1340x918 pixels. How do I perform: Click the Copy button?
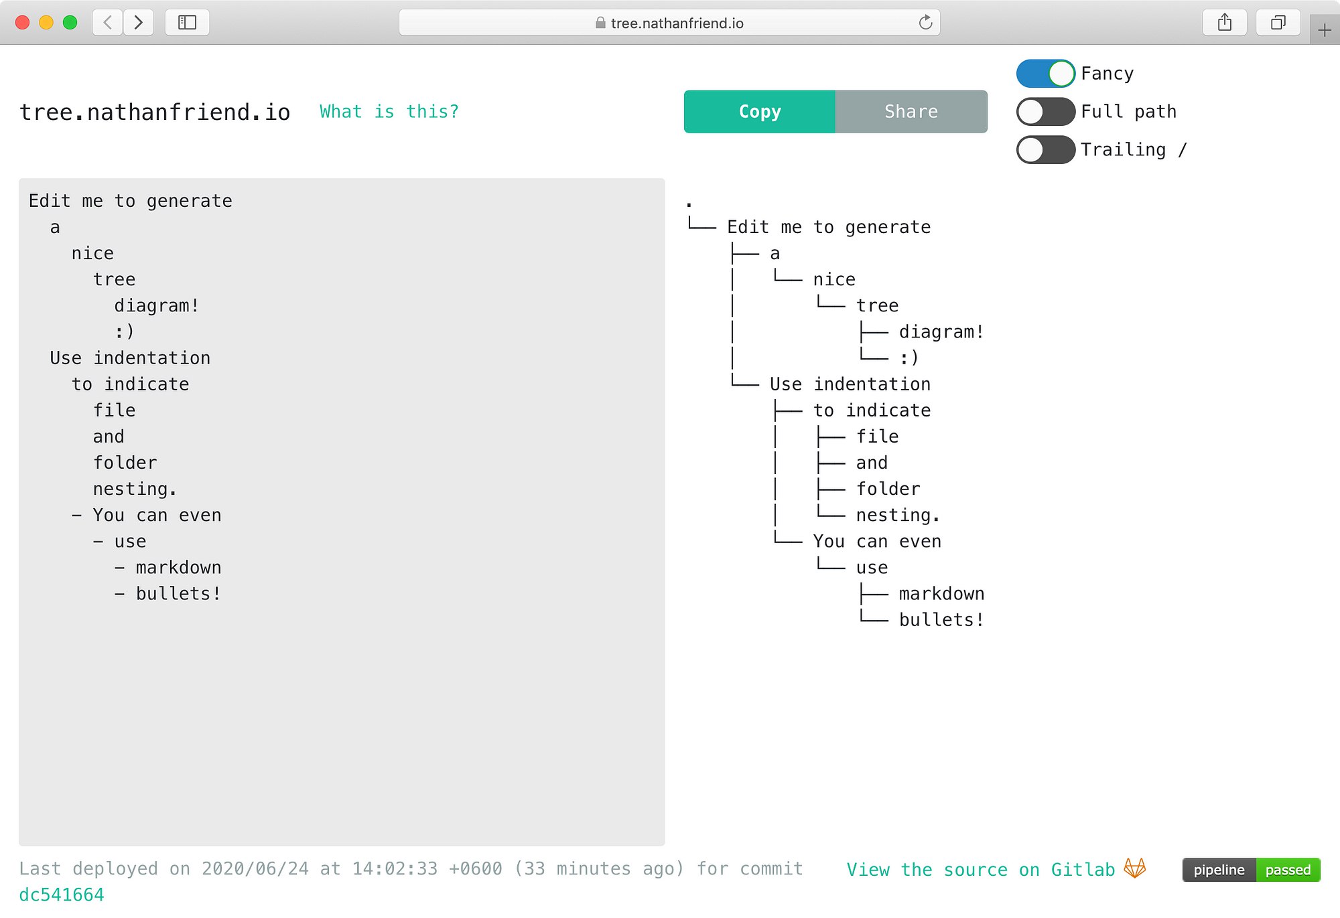tap(760, 112)
